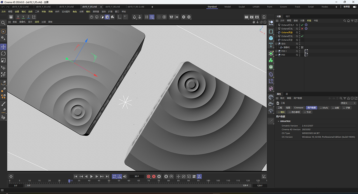Toggle the sound speaker button on timeline
Screen dimensions: 358x194
(x=124, y=176)
